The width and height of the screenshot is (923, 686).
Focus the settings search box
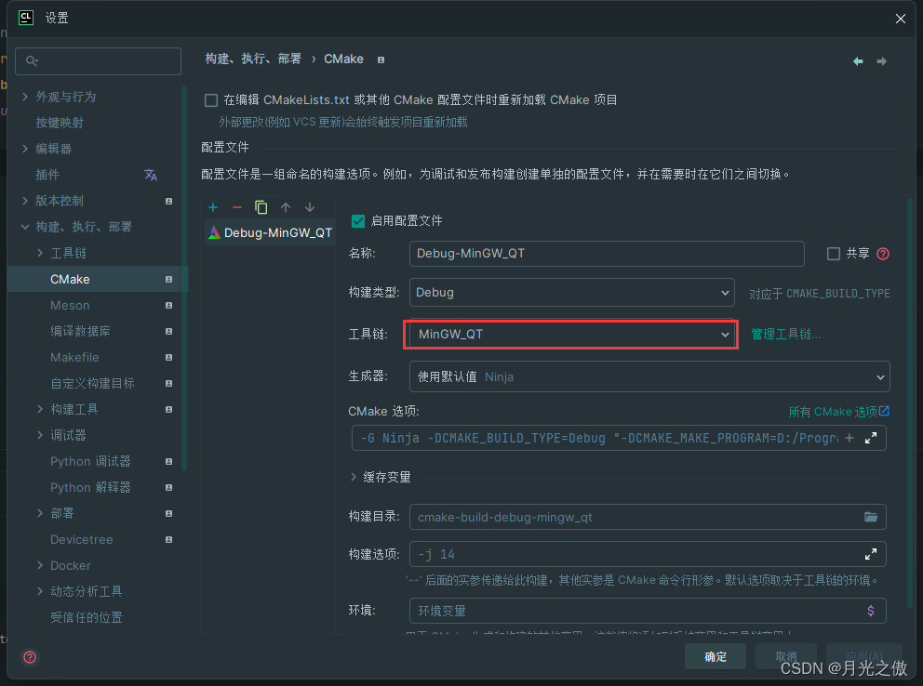pos(98,60)
